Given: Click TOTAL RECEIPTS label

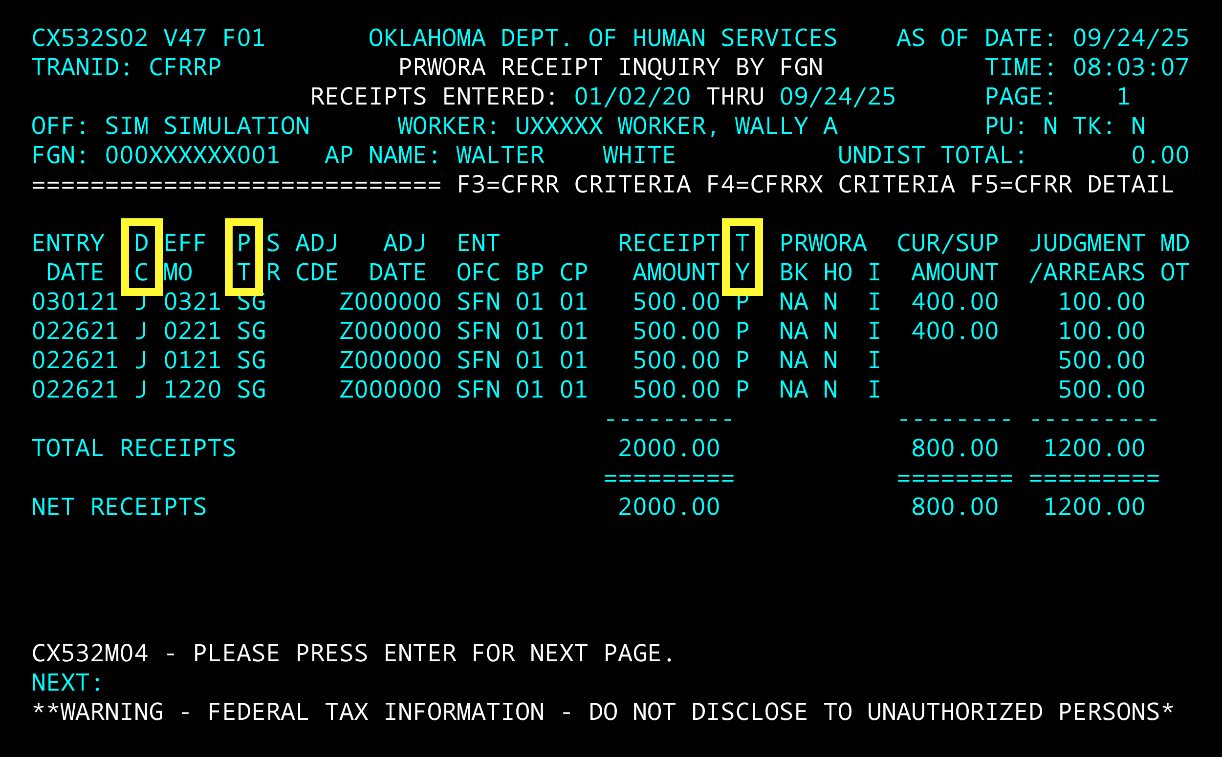Looking at the screenshot, I should tap(134, 449).
